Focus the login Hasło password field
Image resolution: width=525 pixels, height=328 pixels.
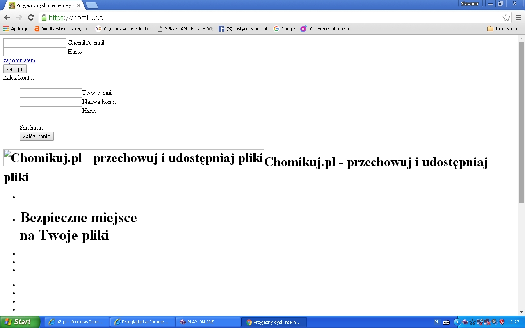(x=34, y=52)
